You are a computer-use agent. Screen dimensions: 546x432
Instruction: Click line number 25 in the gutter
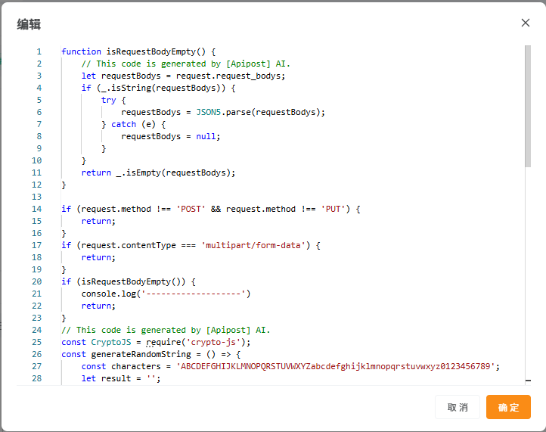(x=37, y=342)
